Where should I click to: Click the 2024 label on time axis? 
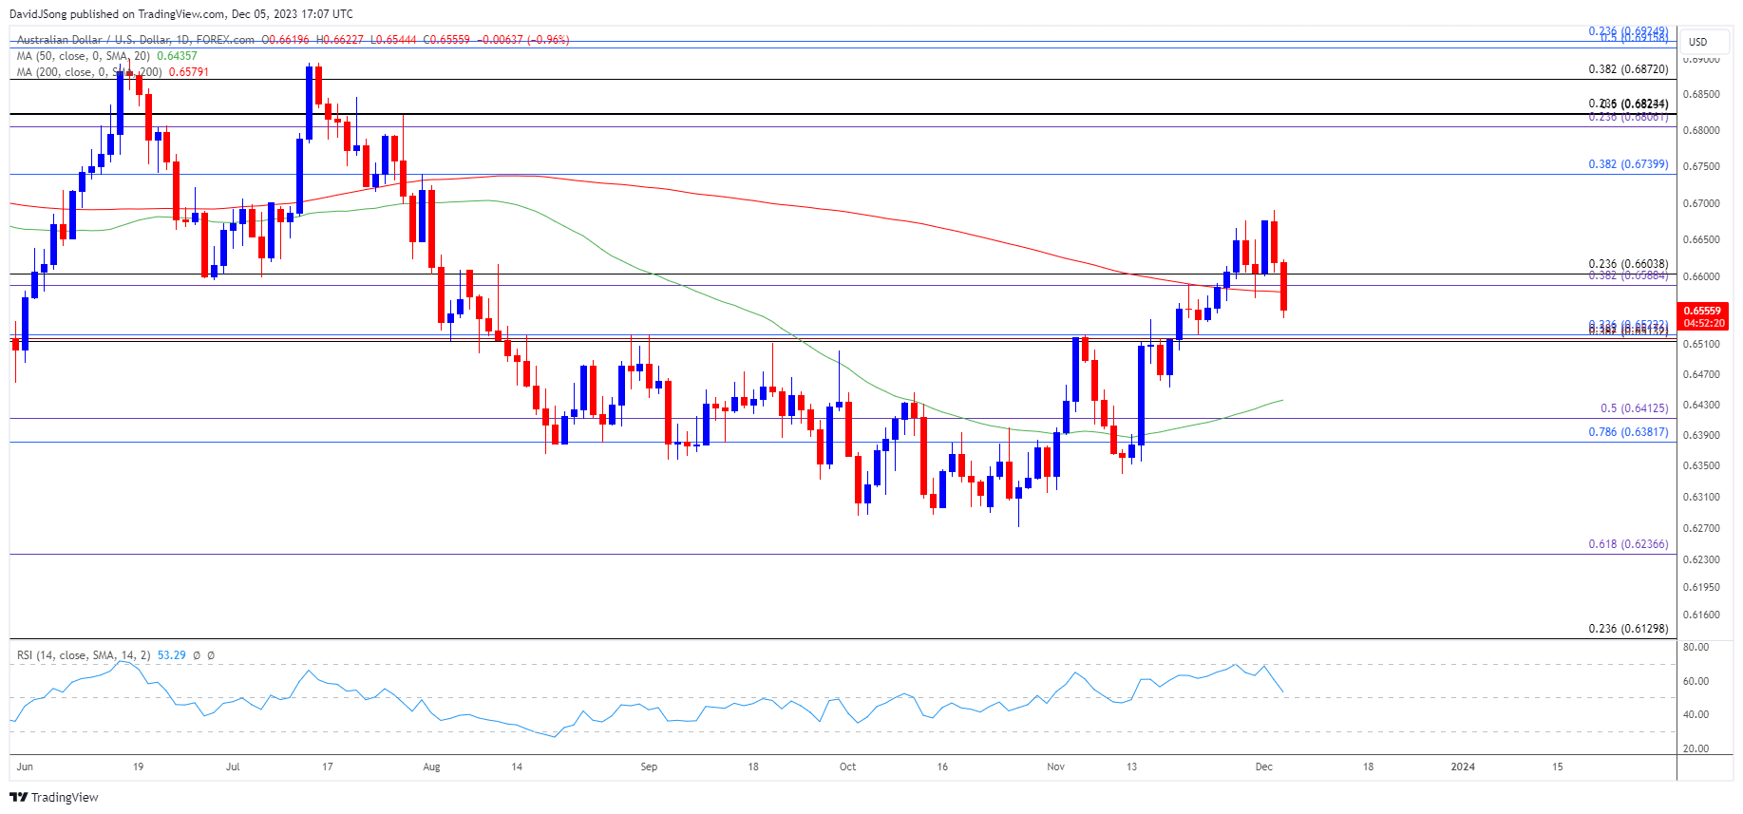[x=1463, y=767]
